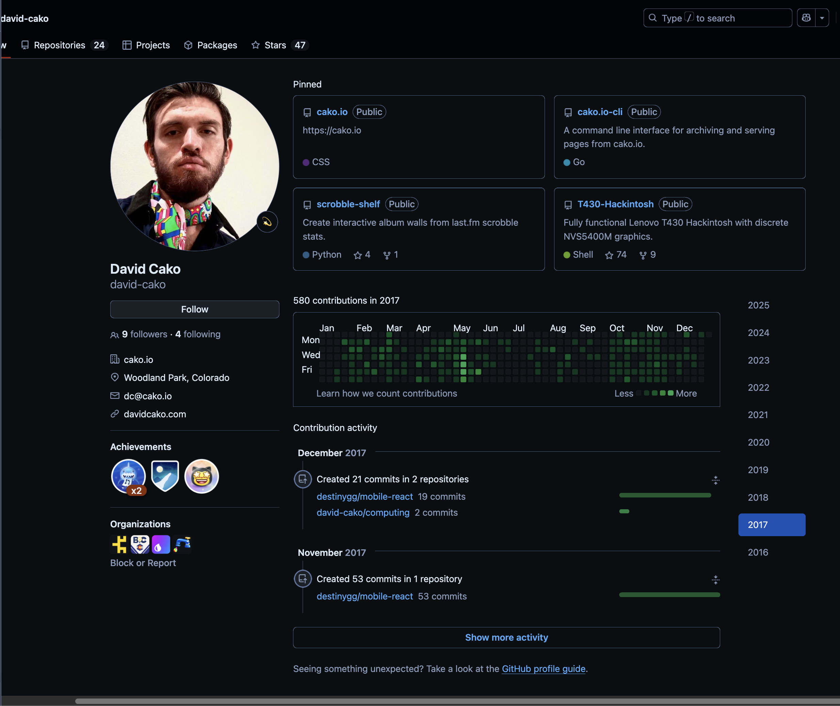The height and width of the screenshot is (706, 840).
Task: Click the horizontal scrollbar at the bottom
Action: click(457, 701)
